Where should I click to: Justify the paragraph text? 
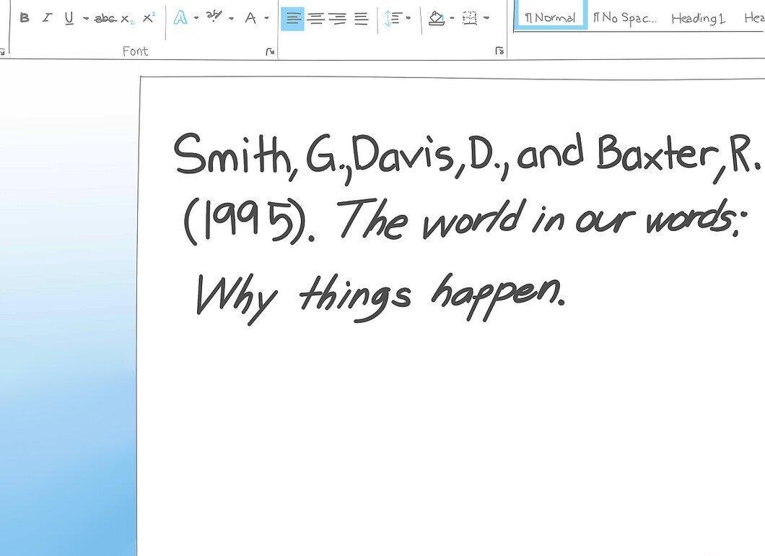(361, 19)
